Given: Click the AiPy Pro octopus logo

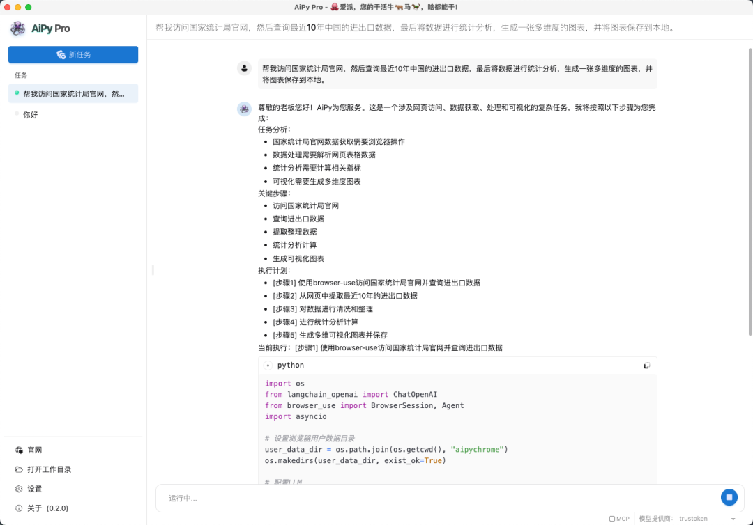Looking at the screenshot, I should tap(17, 29).
